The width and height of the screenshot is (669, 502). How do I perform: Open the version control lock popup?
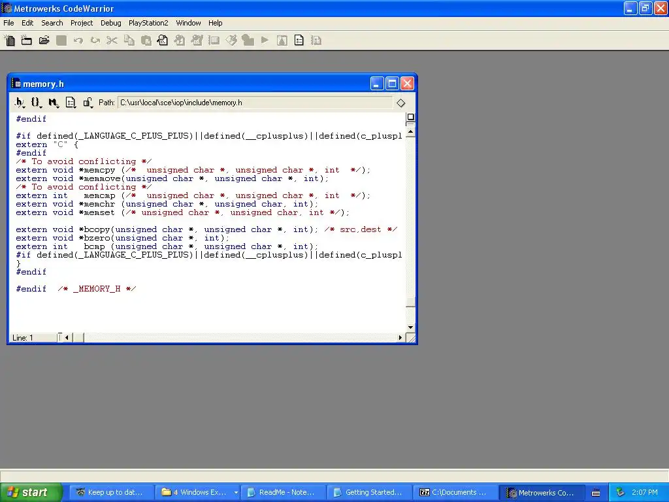(88, 103)
